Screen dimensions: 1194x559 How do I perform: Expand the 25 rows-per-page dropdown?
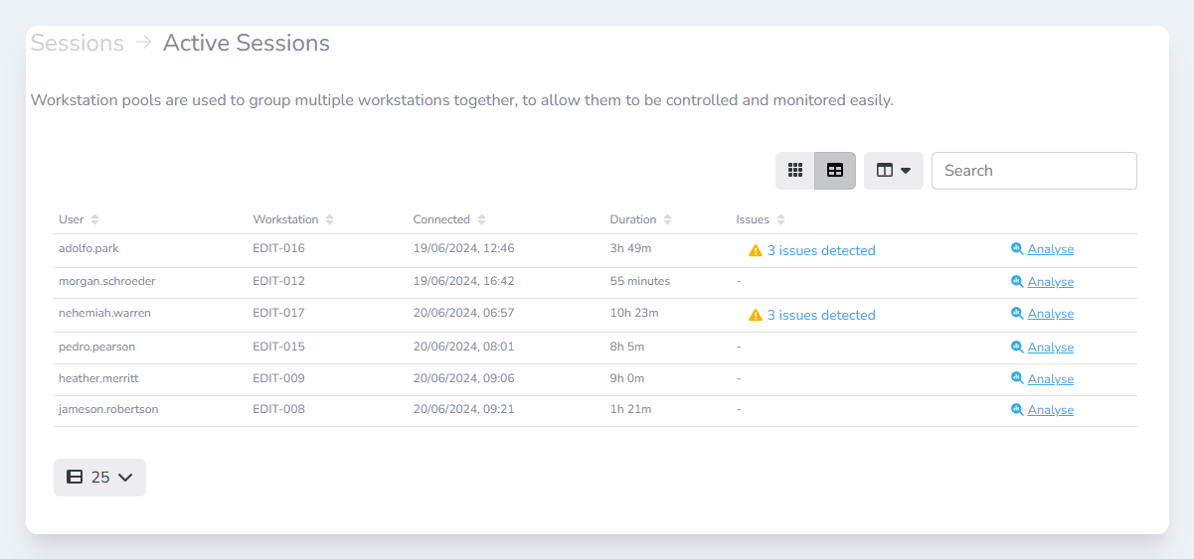click(x=99, y=478)
